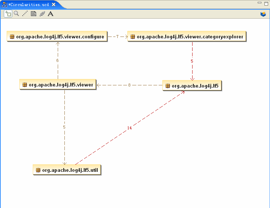The width and height of the screenshot is (270, 208).
Task: Click dependency label 8 between lf5 and viewer
Action: pos(129,85)
